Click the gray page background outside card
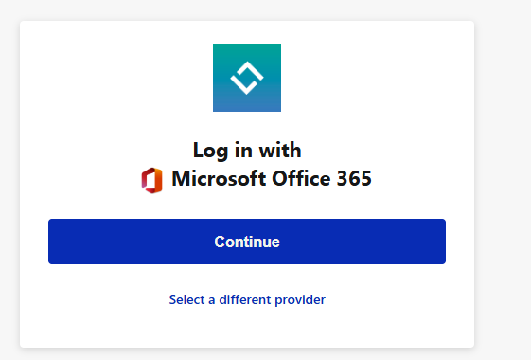 503,170
